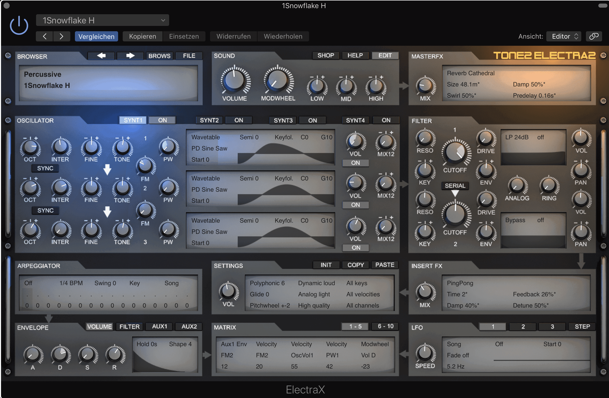Go to previous preset with left chevron
The height and width of the screenshot is (398, 609).
pyautogui.click(x=44, y=36)
